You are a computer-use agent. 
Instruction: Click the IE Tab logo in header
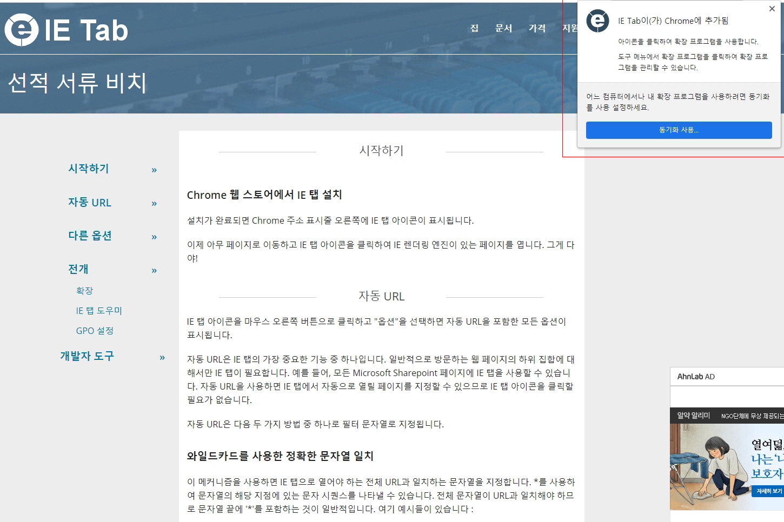point(67,30)
